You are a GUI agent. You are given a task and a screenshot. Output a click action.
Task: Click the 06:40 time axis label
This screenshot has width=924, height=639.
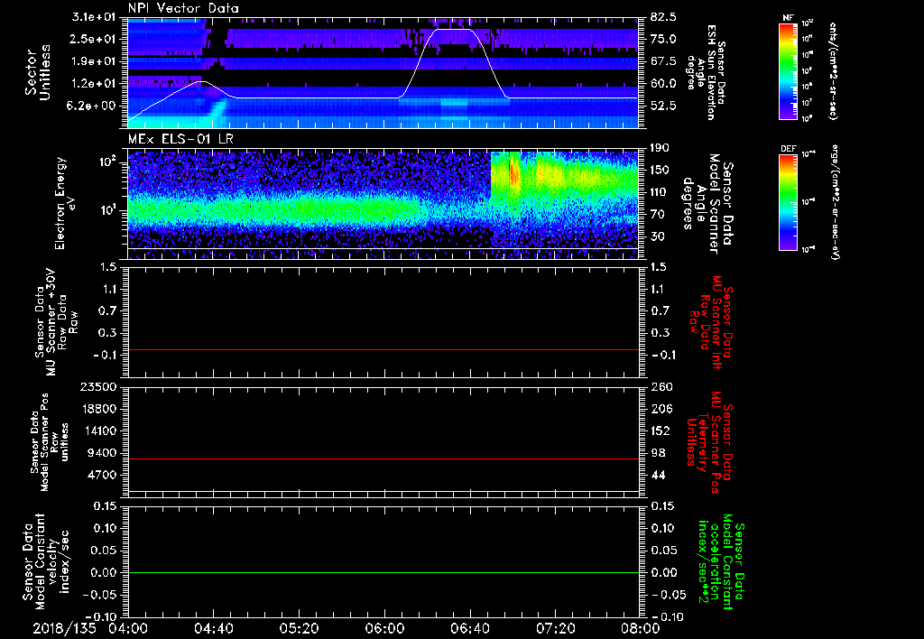click(469, 628)
